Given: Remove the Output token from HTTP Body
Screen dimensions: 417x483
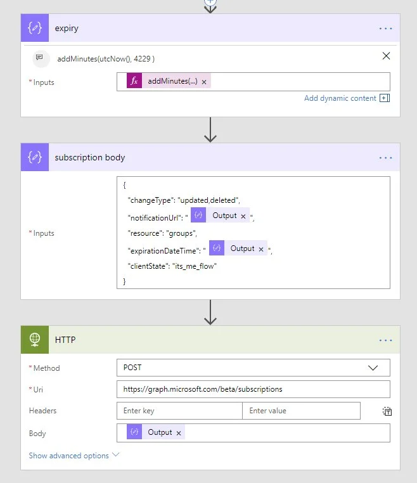Looking at the screenshot, I should click(179, 433).
